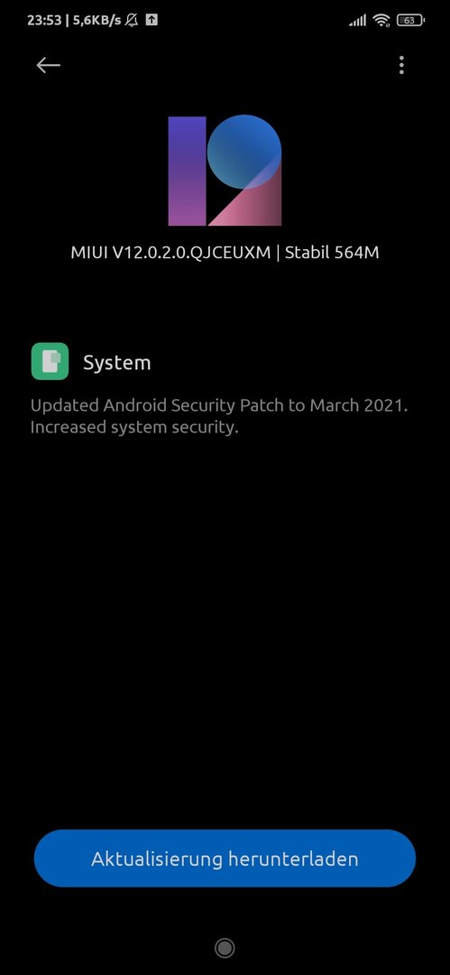
Task: Tap the System heading
Action: (117, 363)
